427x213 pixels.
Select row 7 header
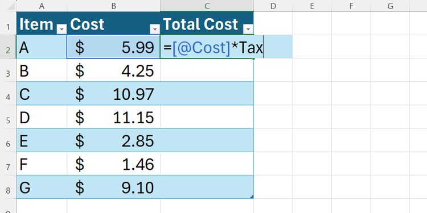coord(8,164)
